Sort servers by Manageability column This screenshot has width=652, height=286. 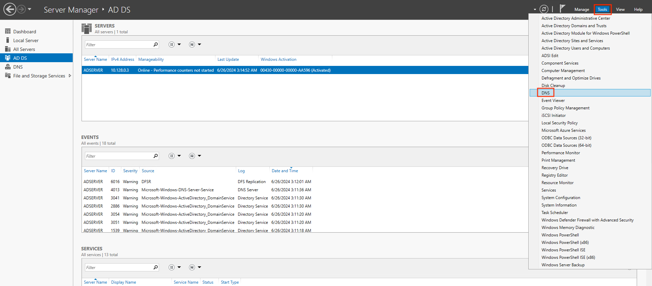[x=151, y=59]
